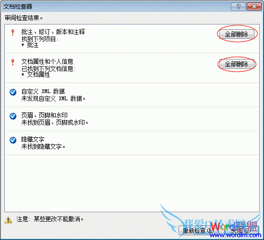This screenshot has width=264, height=240.
Task: Click the 隐藏文字 heading text
Action: pos(33,139)
